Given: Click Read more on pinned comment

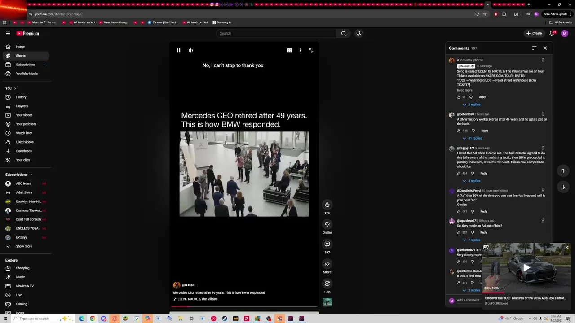Looking at the screenshot, I should click(464, 90).
